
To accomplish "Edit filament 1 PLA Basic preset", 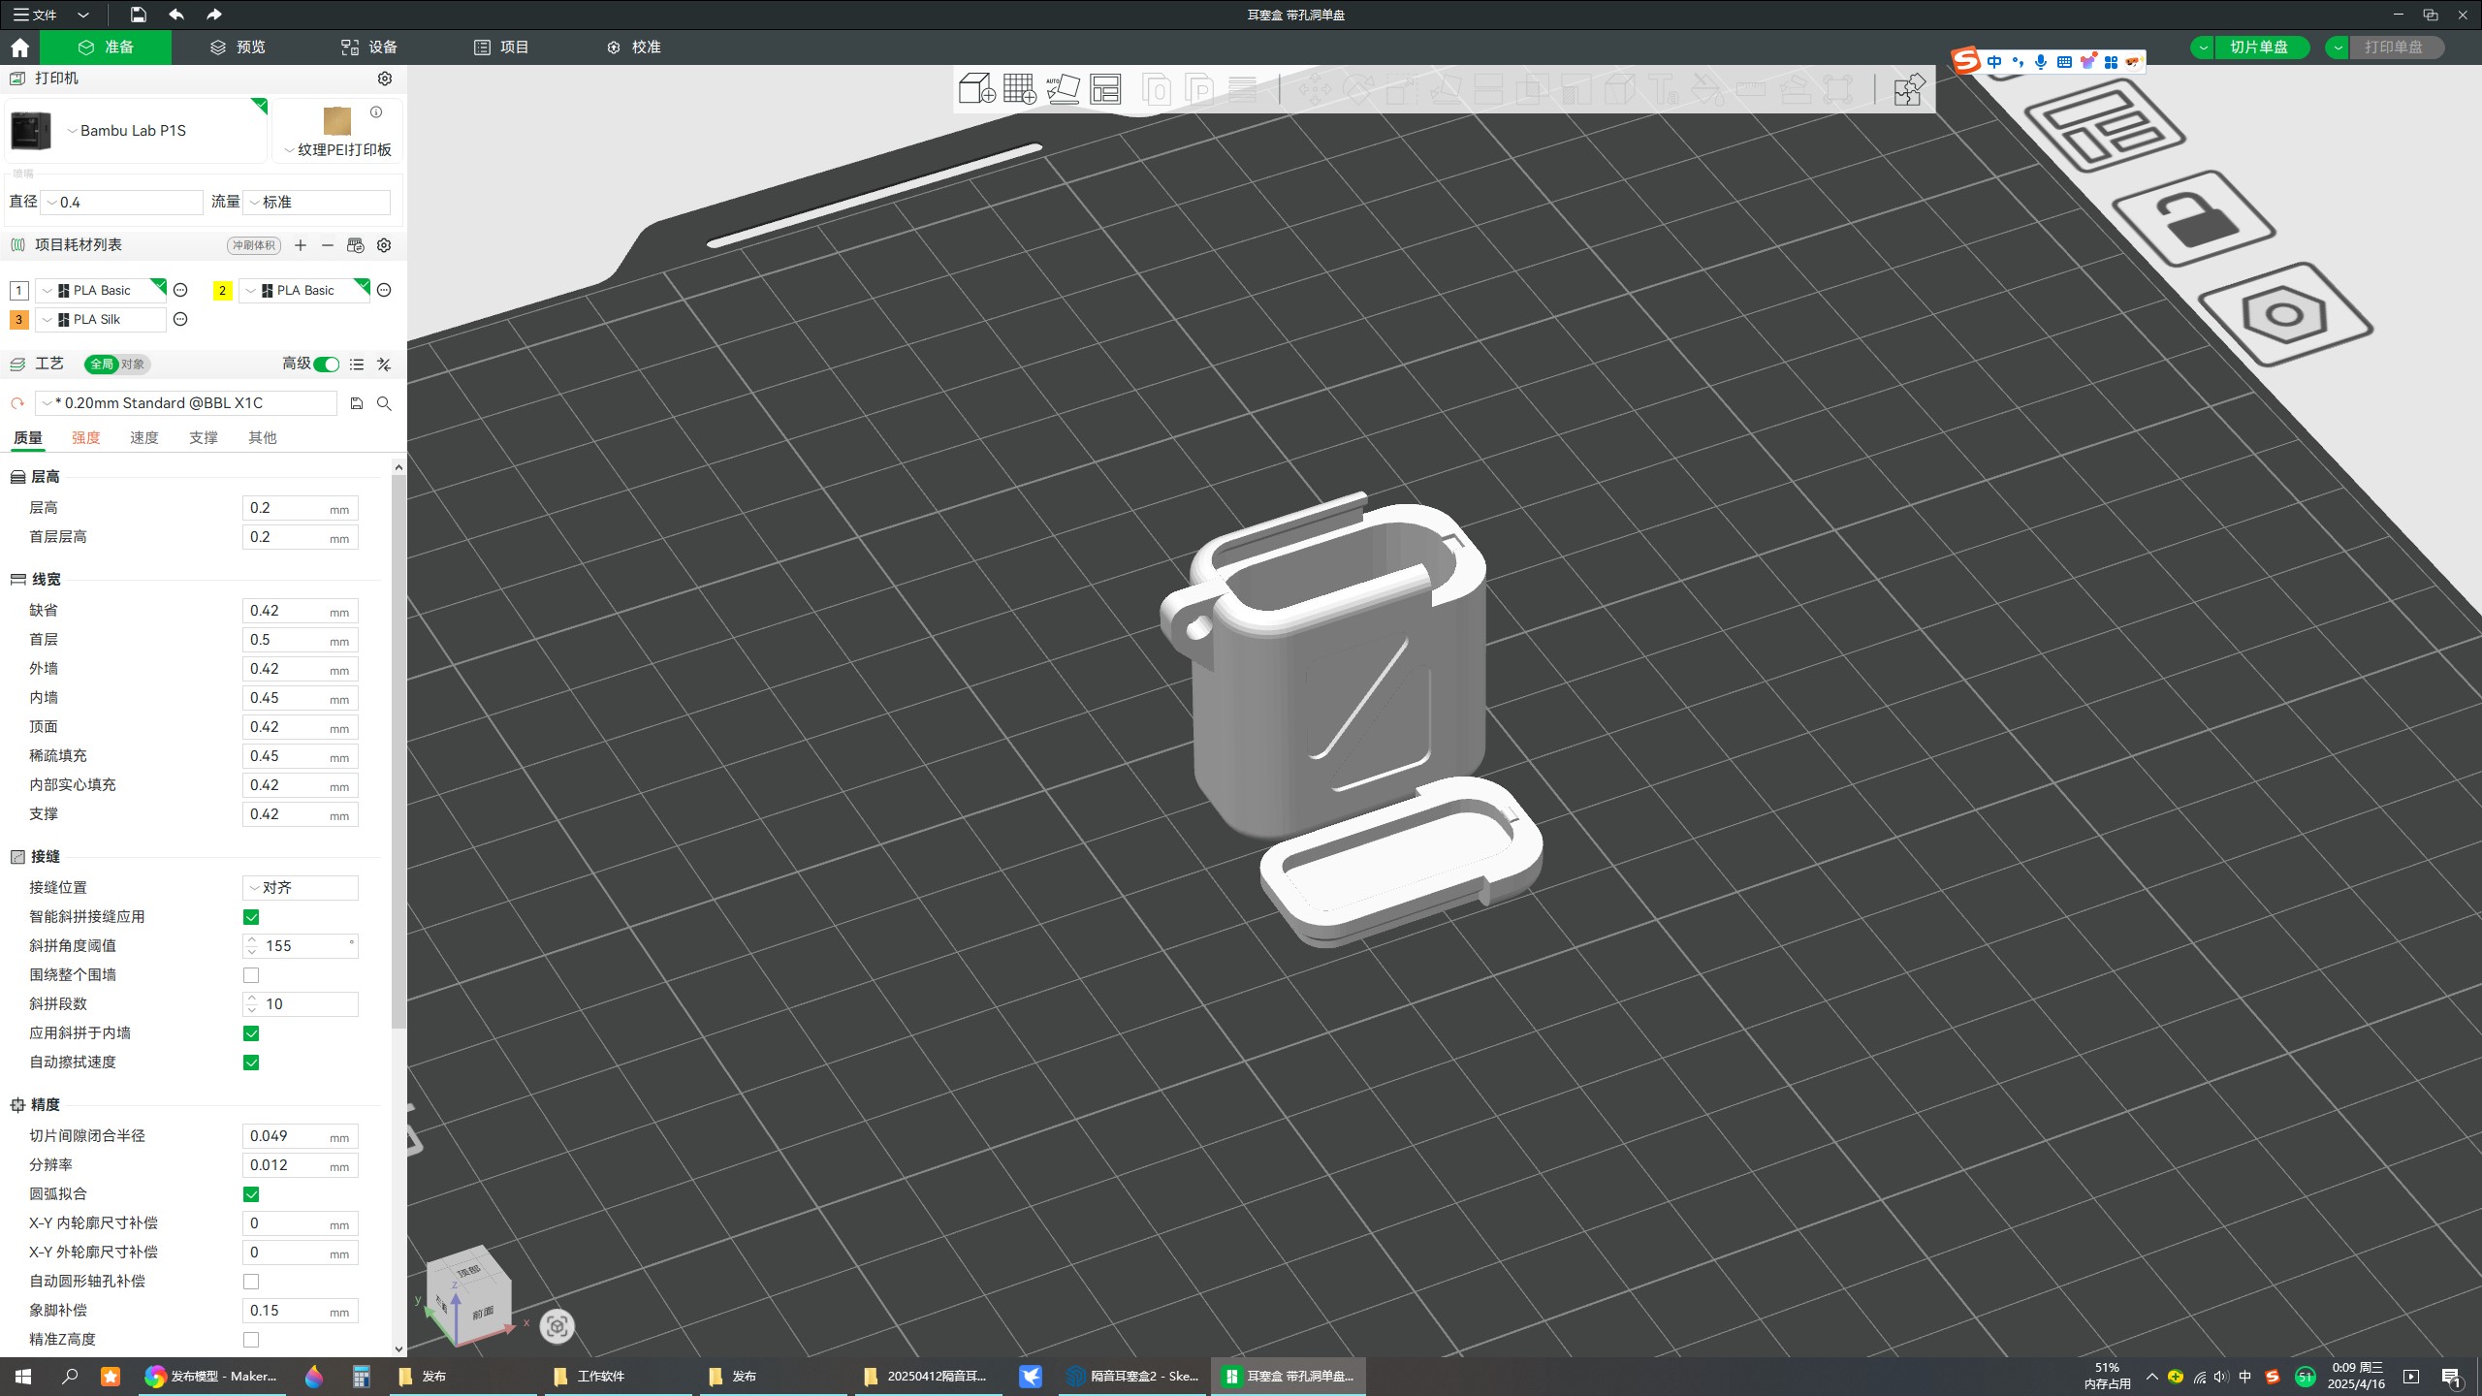I will (180, 290).
